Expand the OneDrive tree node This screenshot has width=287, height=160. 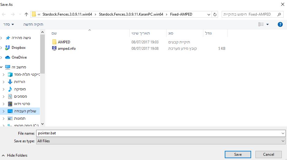[x=1, y=58]
